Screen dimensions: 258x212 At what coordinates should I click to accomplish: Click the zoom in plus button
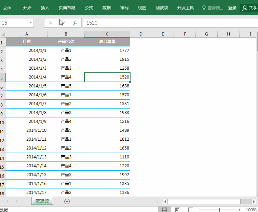click(x=239, y=210)
